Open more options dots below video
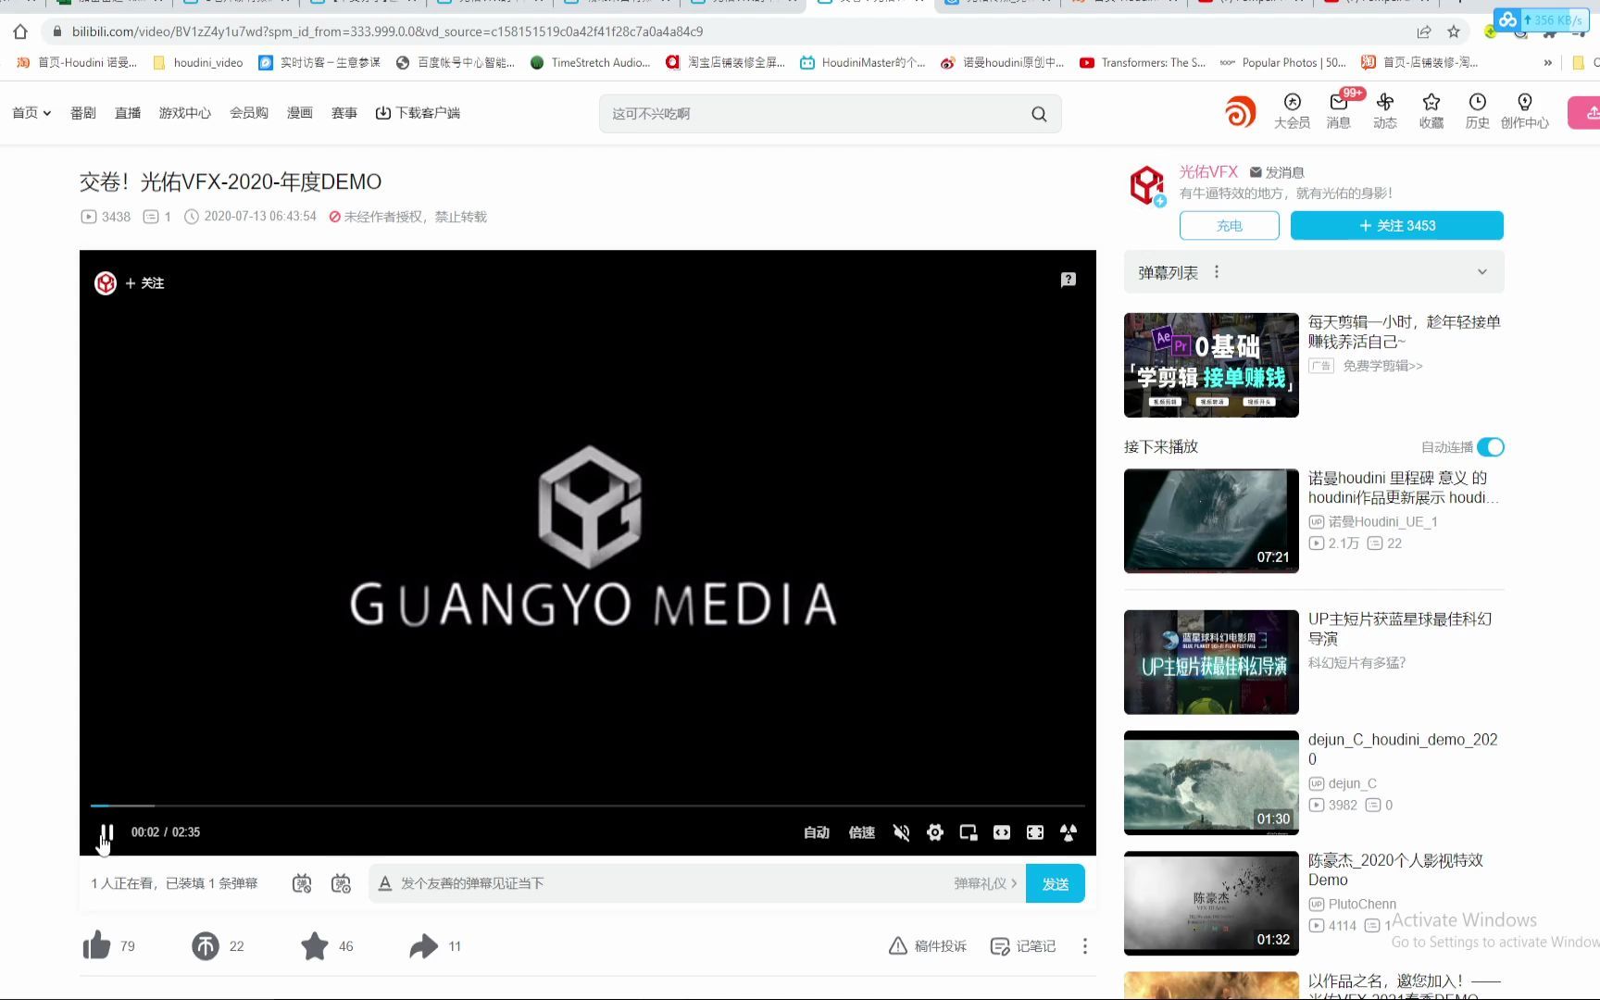 pos(1085,945)
